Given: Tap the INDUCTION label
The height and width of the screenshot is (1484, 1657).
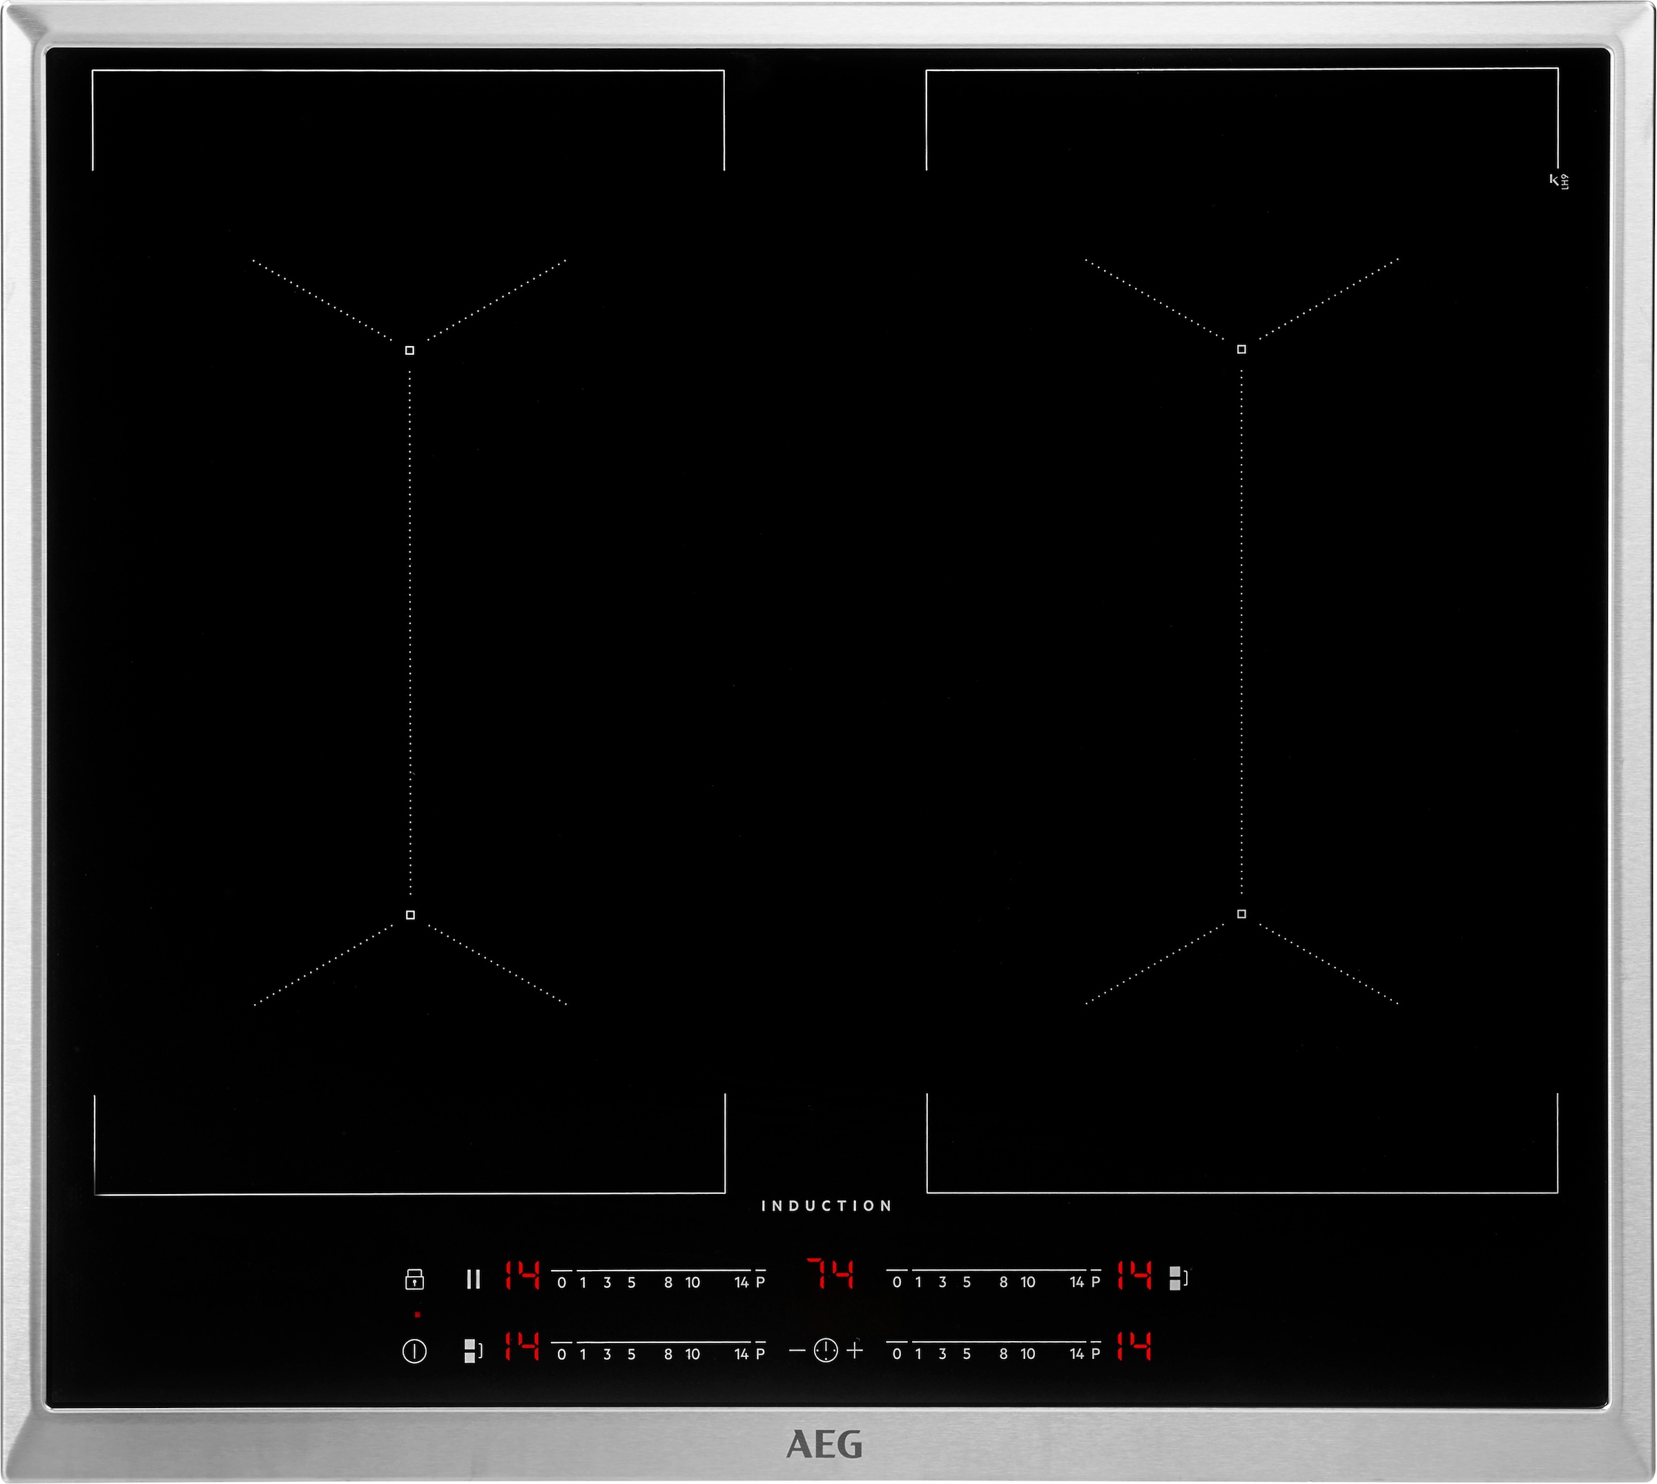Looking at the screenshot, I should click(826, 1206).
